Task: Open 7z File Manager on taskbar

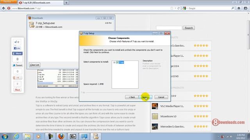Action: point(73,136)
